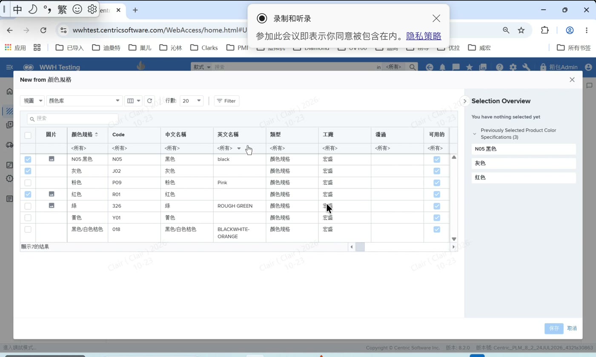Click the Filter button

226,101
